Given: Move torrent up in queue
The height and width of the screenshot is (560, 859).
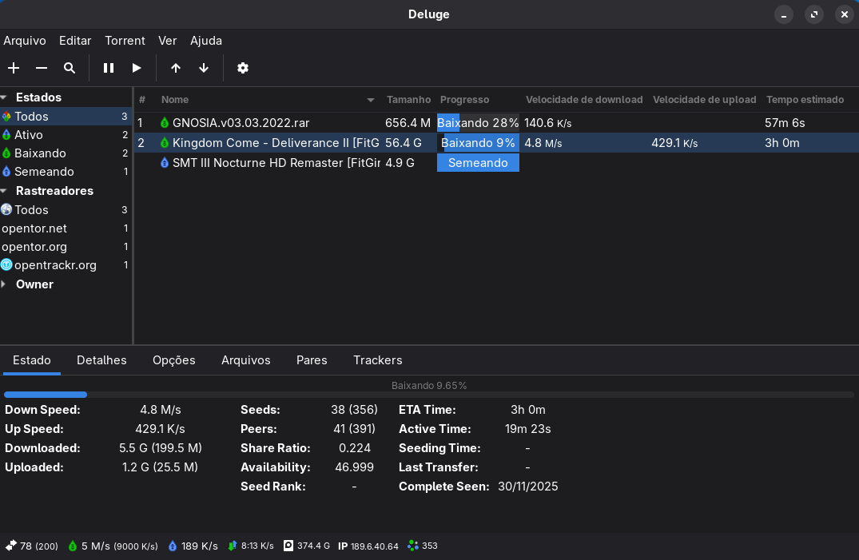Looking at the screenshot, I should pyautogui.click(x=176, y=68).
